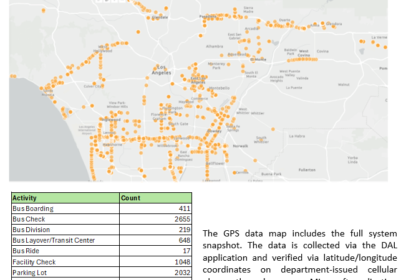Click the La Habra label on map

click(297, 135)
